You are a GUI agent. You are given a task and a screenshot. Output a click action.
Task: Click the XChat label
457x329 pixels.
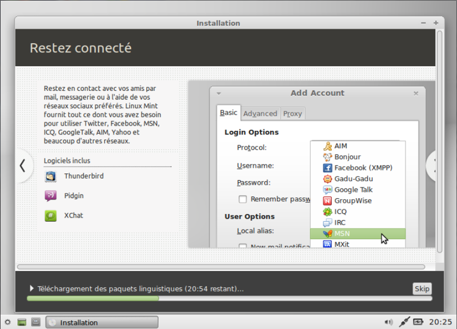74,215
